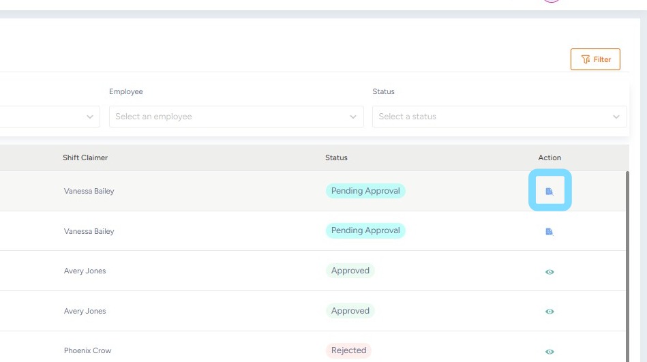Select Approved badge in first Avery Jones row
The width and height of the screenshot is (647, 362).
coord(350,271)
